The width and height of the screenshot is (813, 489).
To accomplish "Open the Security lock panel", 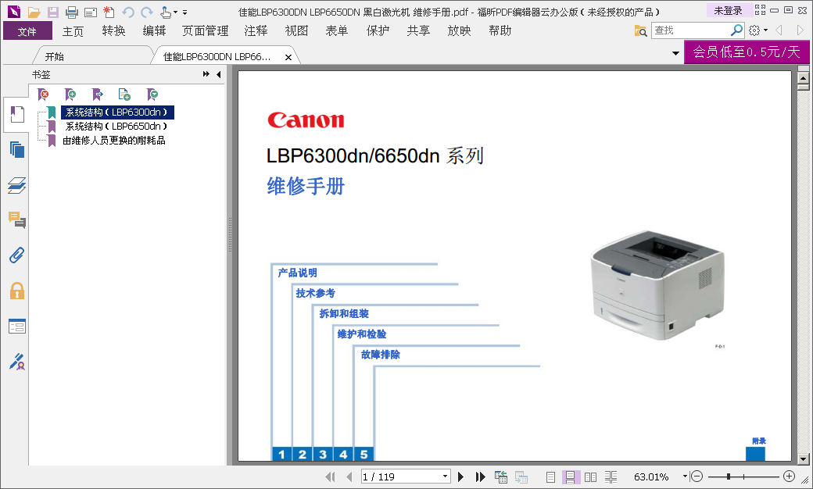I will click(16, 291).
